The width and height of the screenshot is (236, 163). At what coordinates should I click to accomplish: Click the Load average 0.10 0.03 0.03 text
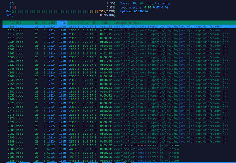pos(144,8)
